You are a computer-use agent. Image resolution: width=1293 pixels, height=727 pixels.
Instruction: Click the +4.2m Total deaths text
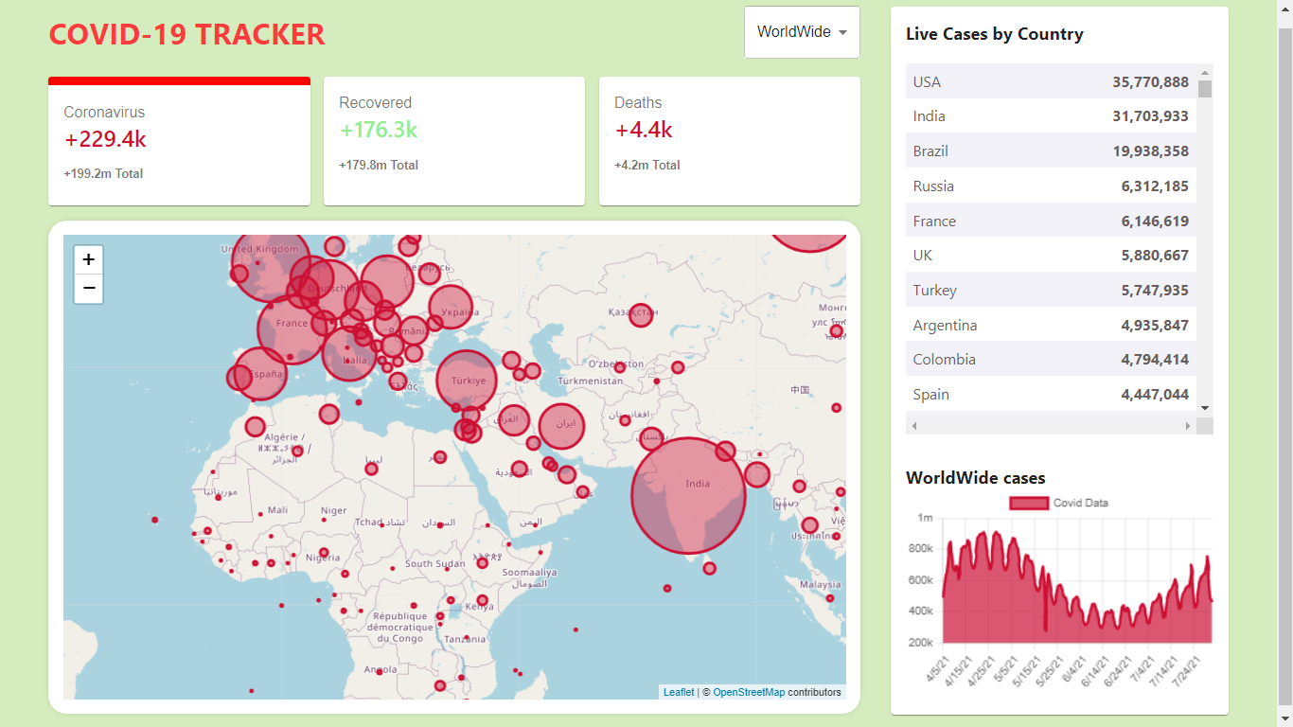pos(647,166)
